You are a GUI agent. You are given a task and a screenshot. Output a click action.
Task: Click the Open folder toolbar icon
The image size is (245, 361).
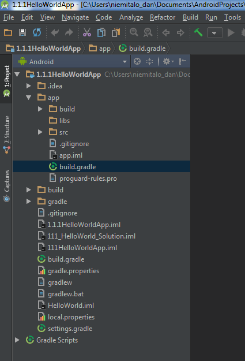click(8, 32)
